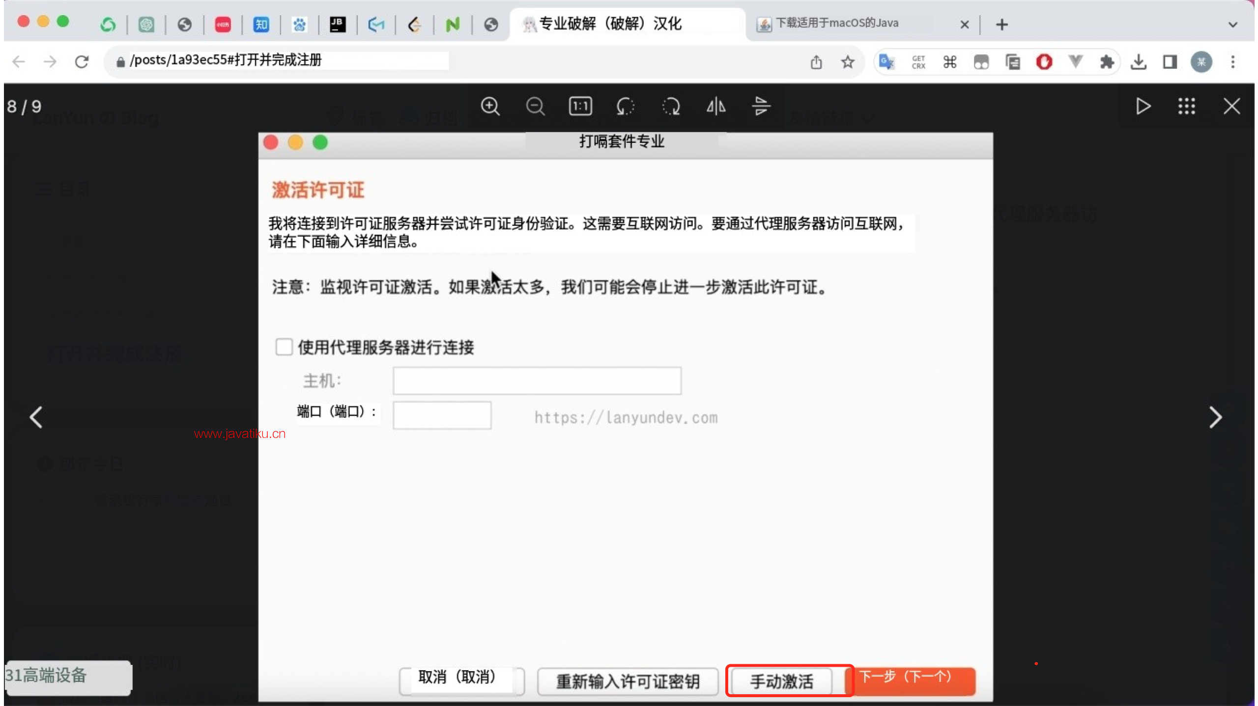Go to next image arrow

coord(1215,417)
